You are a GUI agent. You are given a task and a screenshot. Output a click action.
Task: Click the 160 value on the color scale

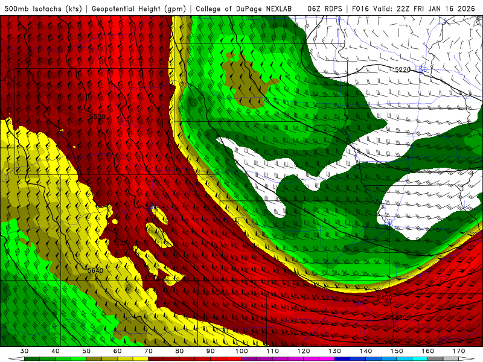click(428, 351)
